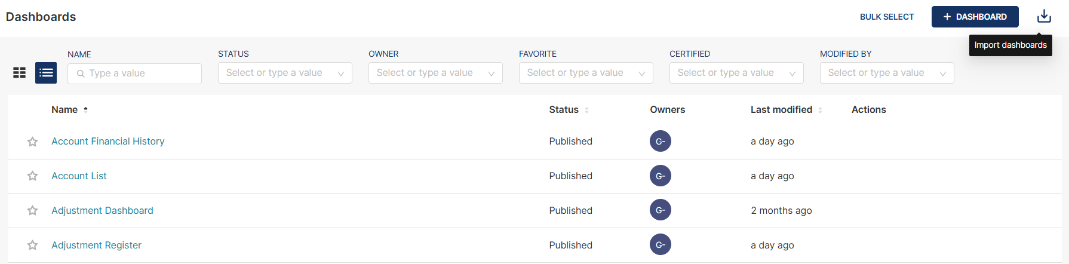Switch to card grid view

[x=20, y=73]
